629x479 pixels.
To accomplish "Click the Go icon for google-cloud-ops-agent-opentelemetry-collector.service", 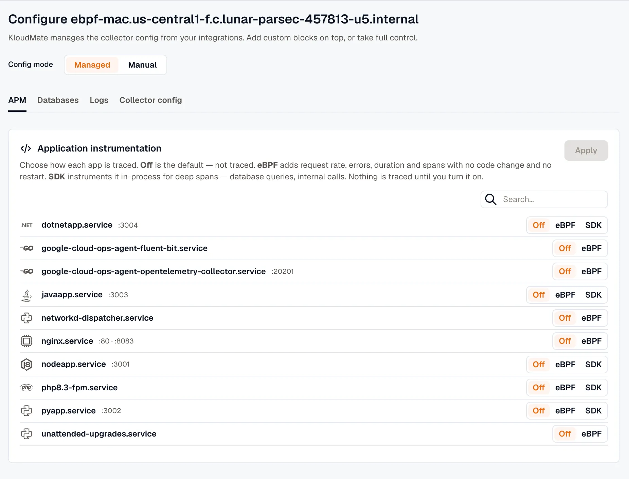I will point(26,271).
